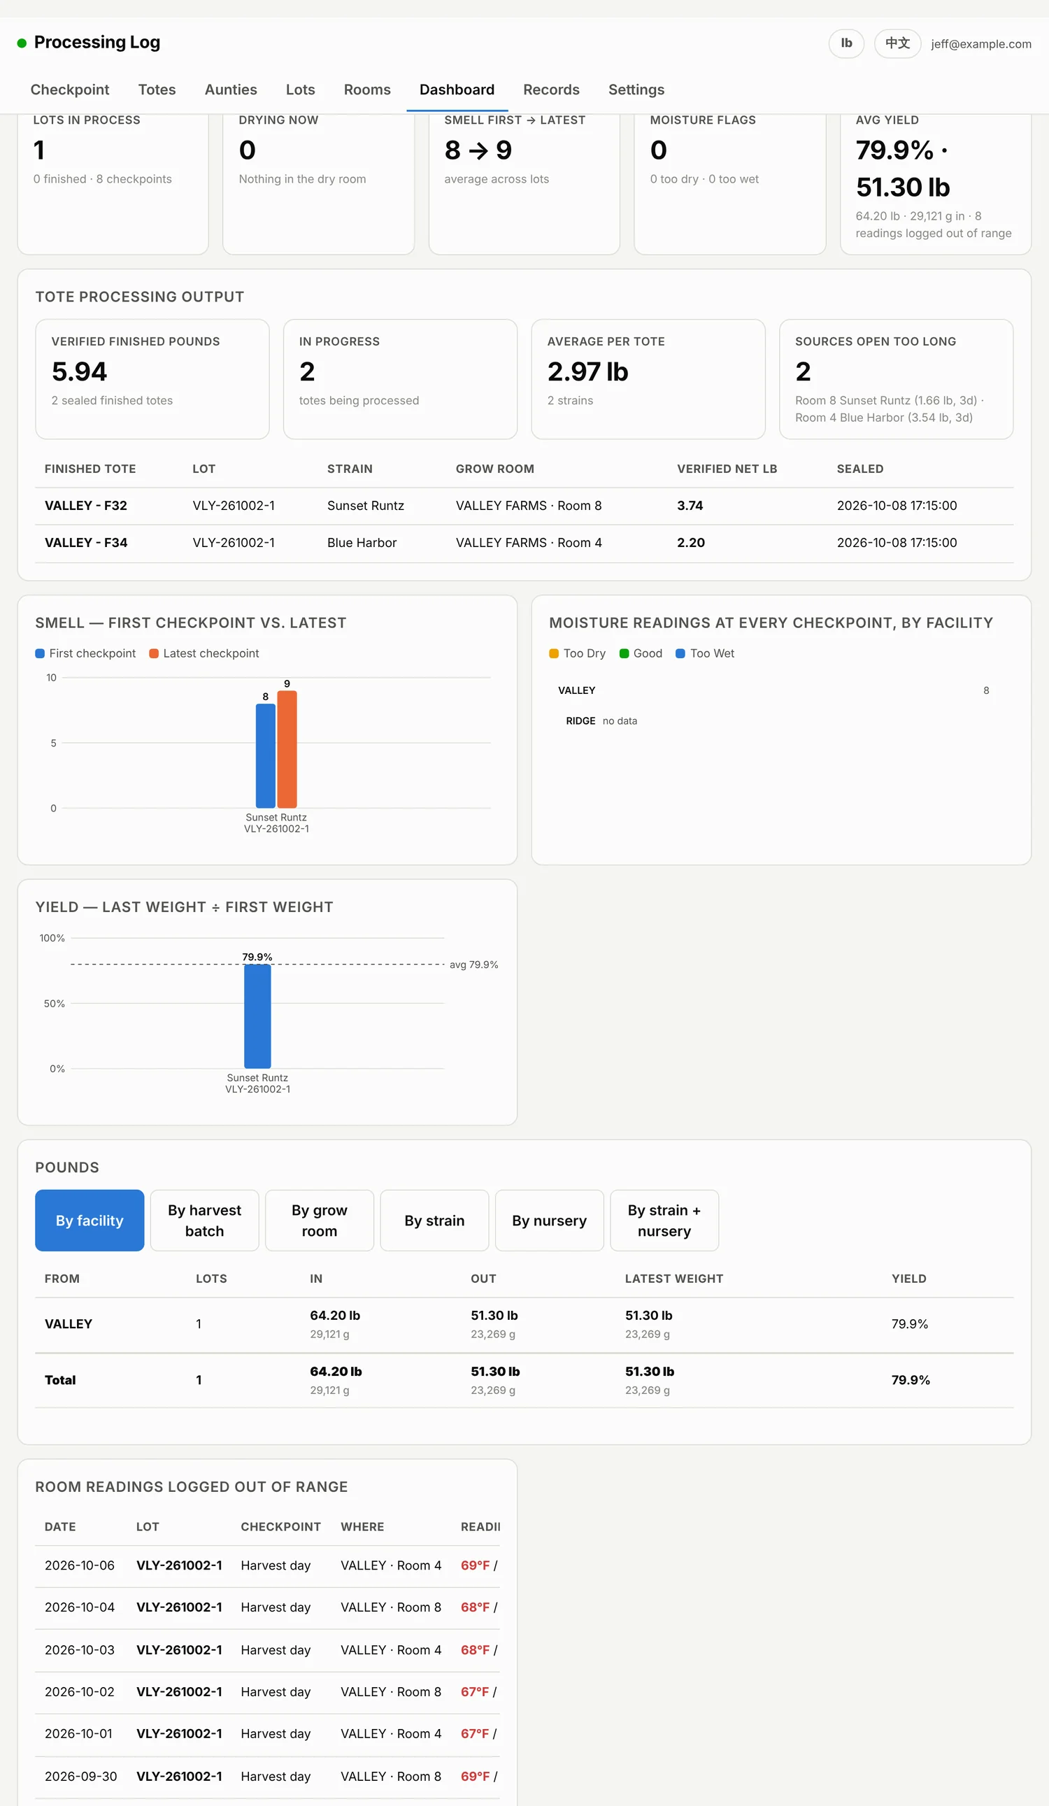This screenshot has height=1806, width=1049.
Task: Select By strain + nursery view
Action: 664,1220
